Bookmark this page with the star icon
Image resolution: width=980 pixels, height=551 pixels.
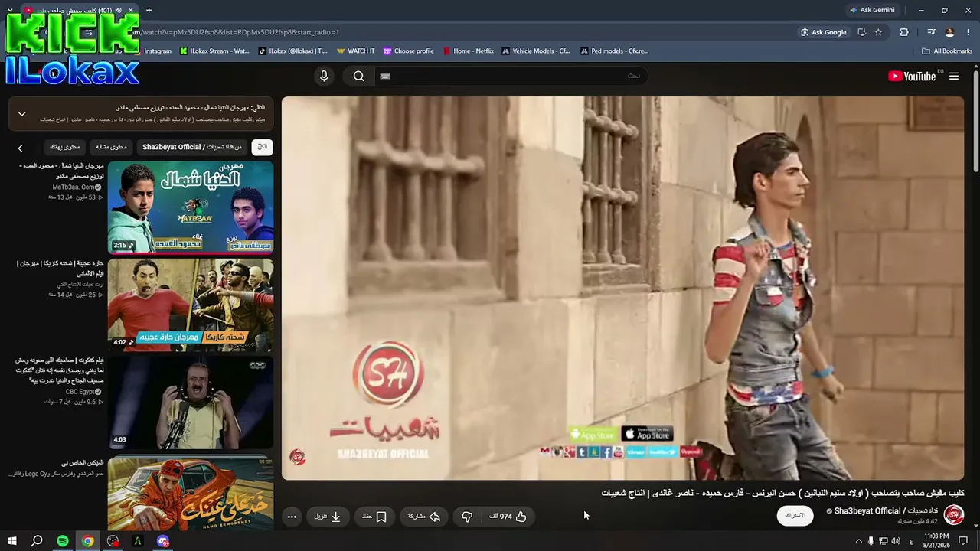pos(878,32)
